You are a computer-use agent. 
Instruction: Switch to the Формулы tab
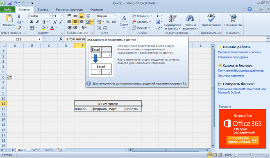(x=97, y=9)
